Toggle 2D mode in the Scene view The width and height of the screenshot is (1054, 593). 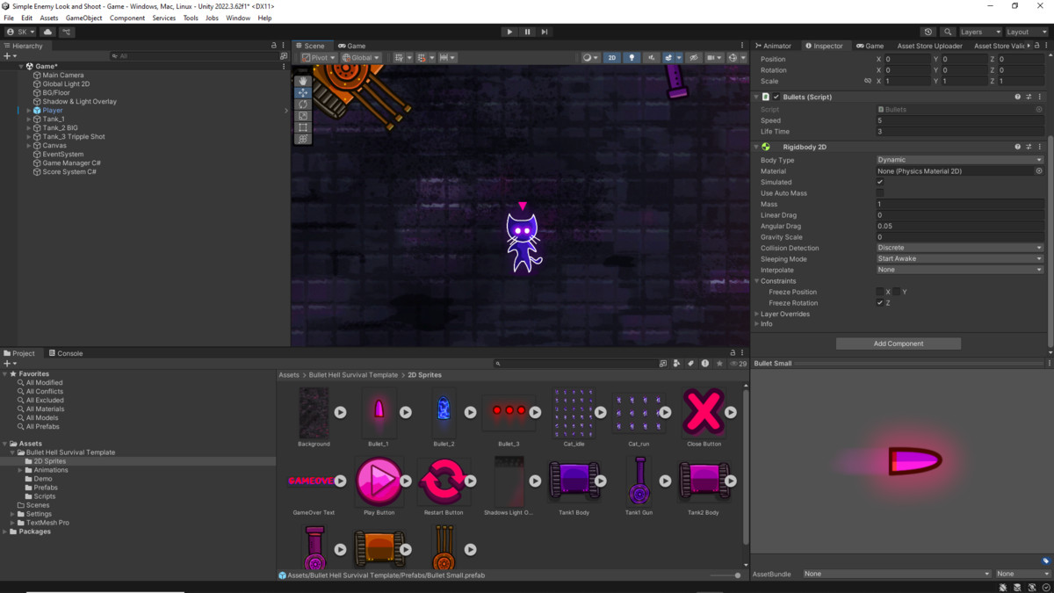point(612,57)
